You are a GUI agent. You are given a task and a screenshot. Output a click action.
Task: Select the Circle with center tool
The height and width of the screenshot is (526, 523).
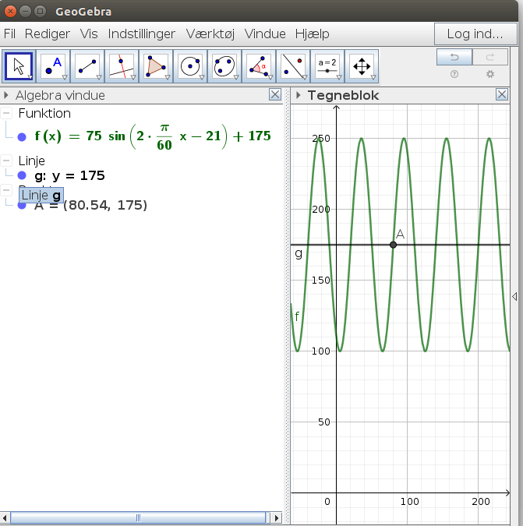pos(190,66)
